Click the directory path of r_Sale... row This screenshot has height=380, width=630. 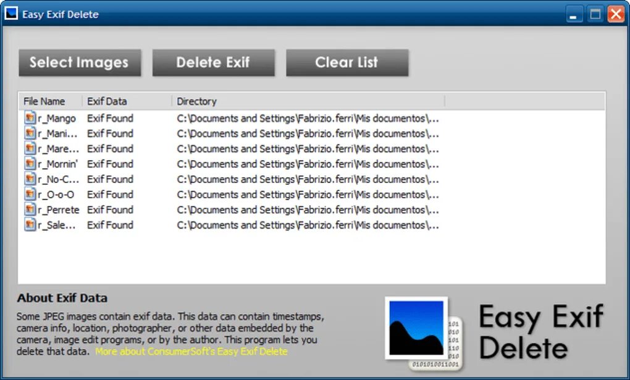(308, 226)
